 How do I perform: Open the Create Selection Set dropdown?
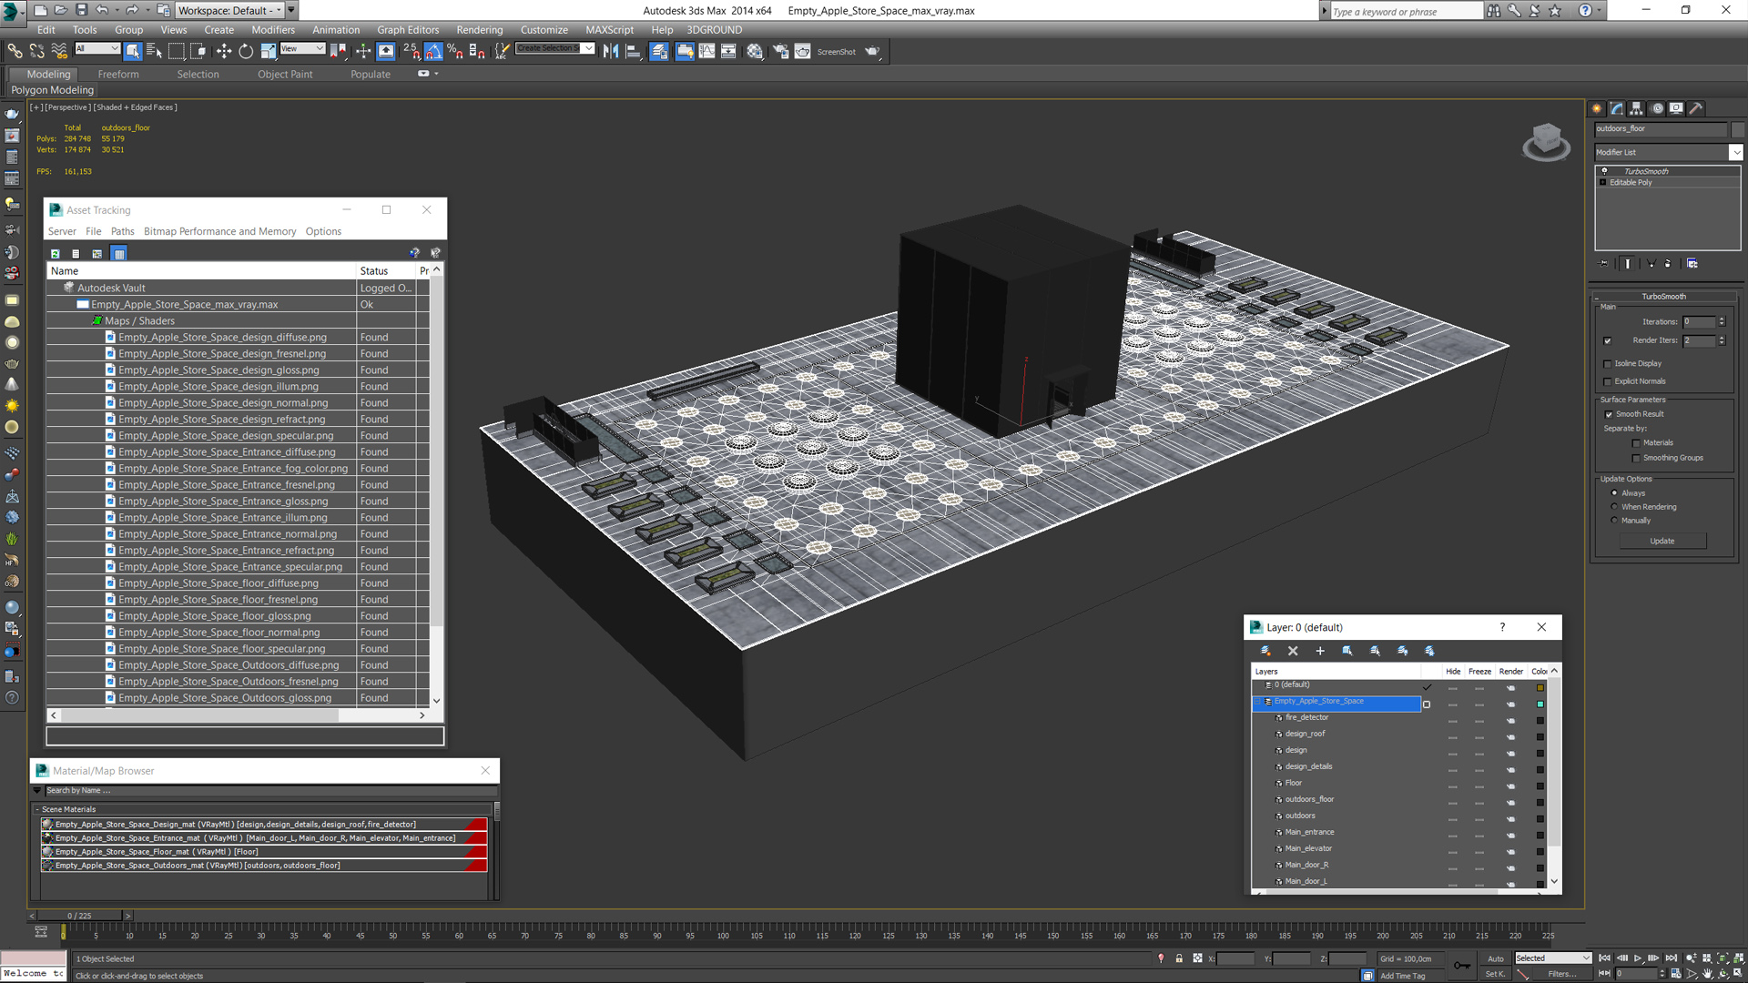[589, 49]
